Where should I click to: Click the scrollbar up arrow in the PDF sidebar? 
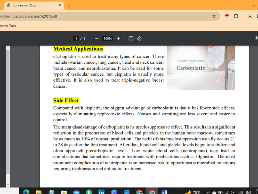[x=8, y=48]
